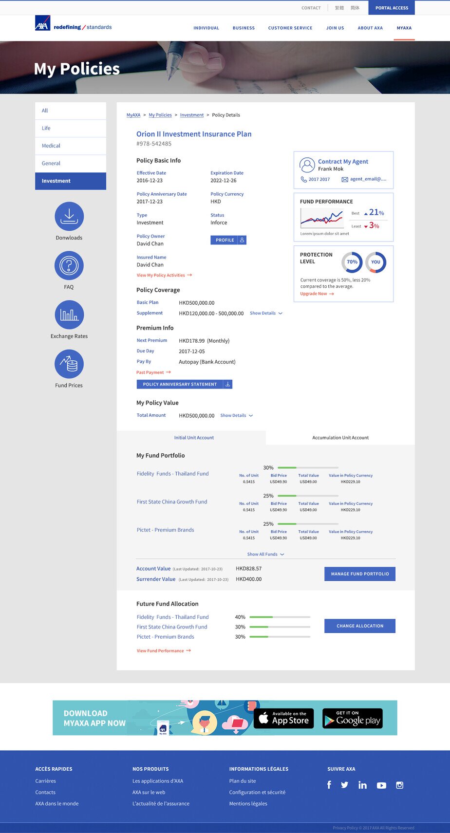
Task: Select the Life policies category
Action: pos(71,128)
